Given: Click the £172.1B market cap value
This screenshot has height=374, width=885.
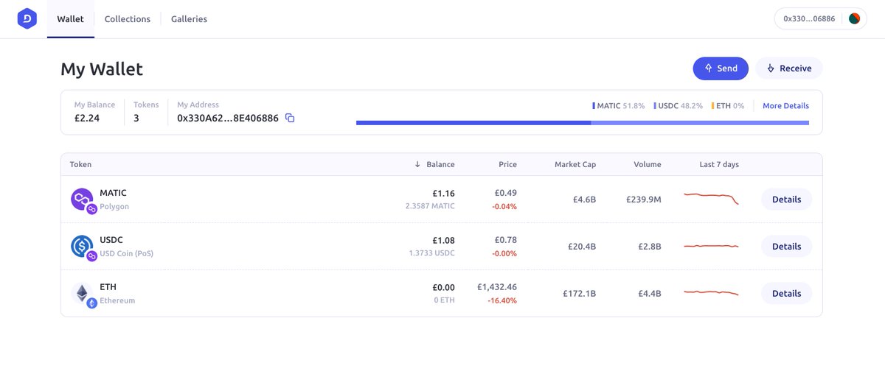Looking at the screenshot, I should [x=580, y=294].
